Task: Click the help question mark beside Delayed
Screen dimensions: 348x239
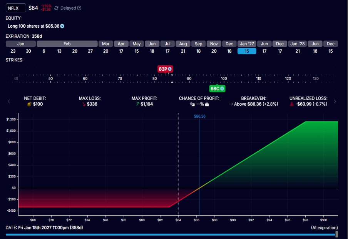Action: tap(79, 8)
